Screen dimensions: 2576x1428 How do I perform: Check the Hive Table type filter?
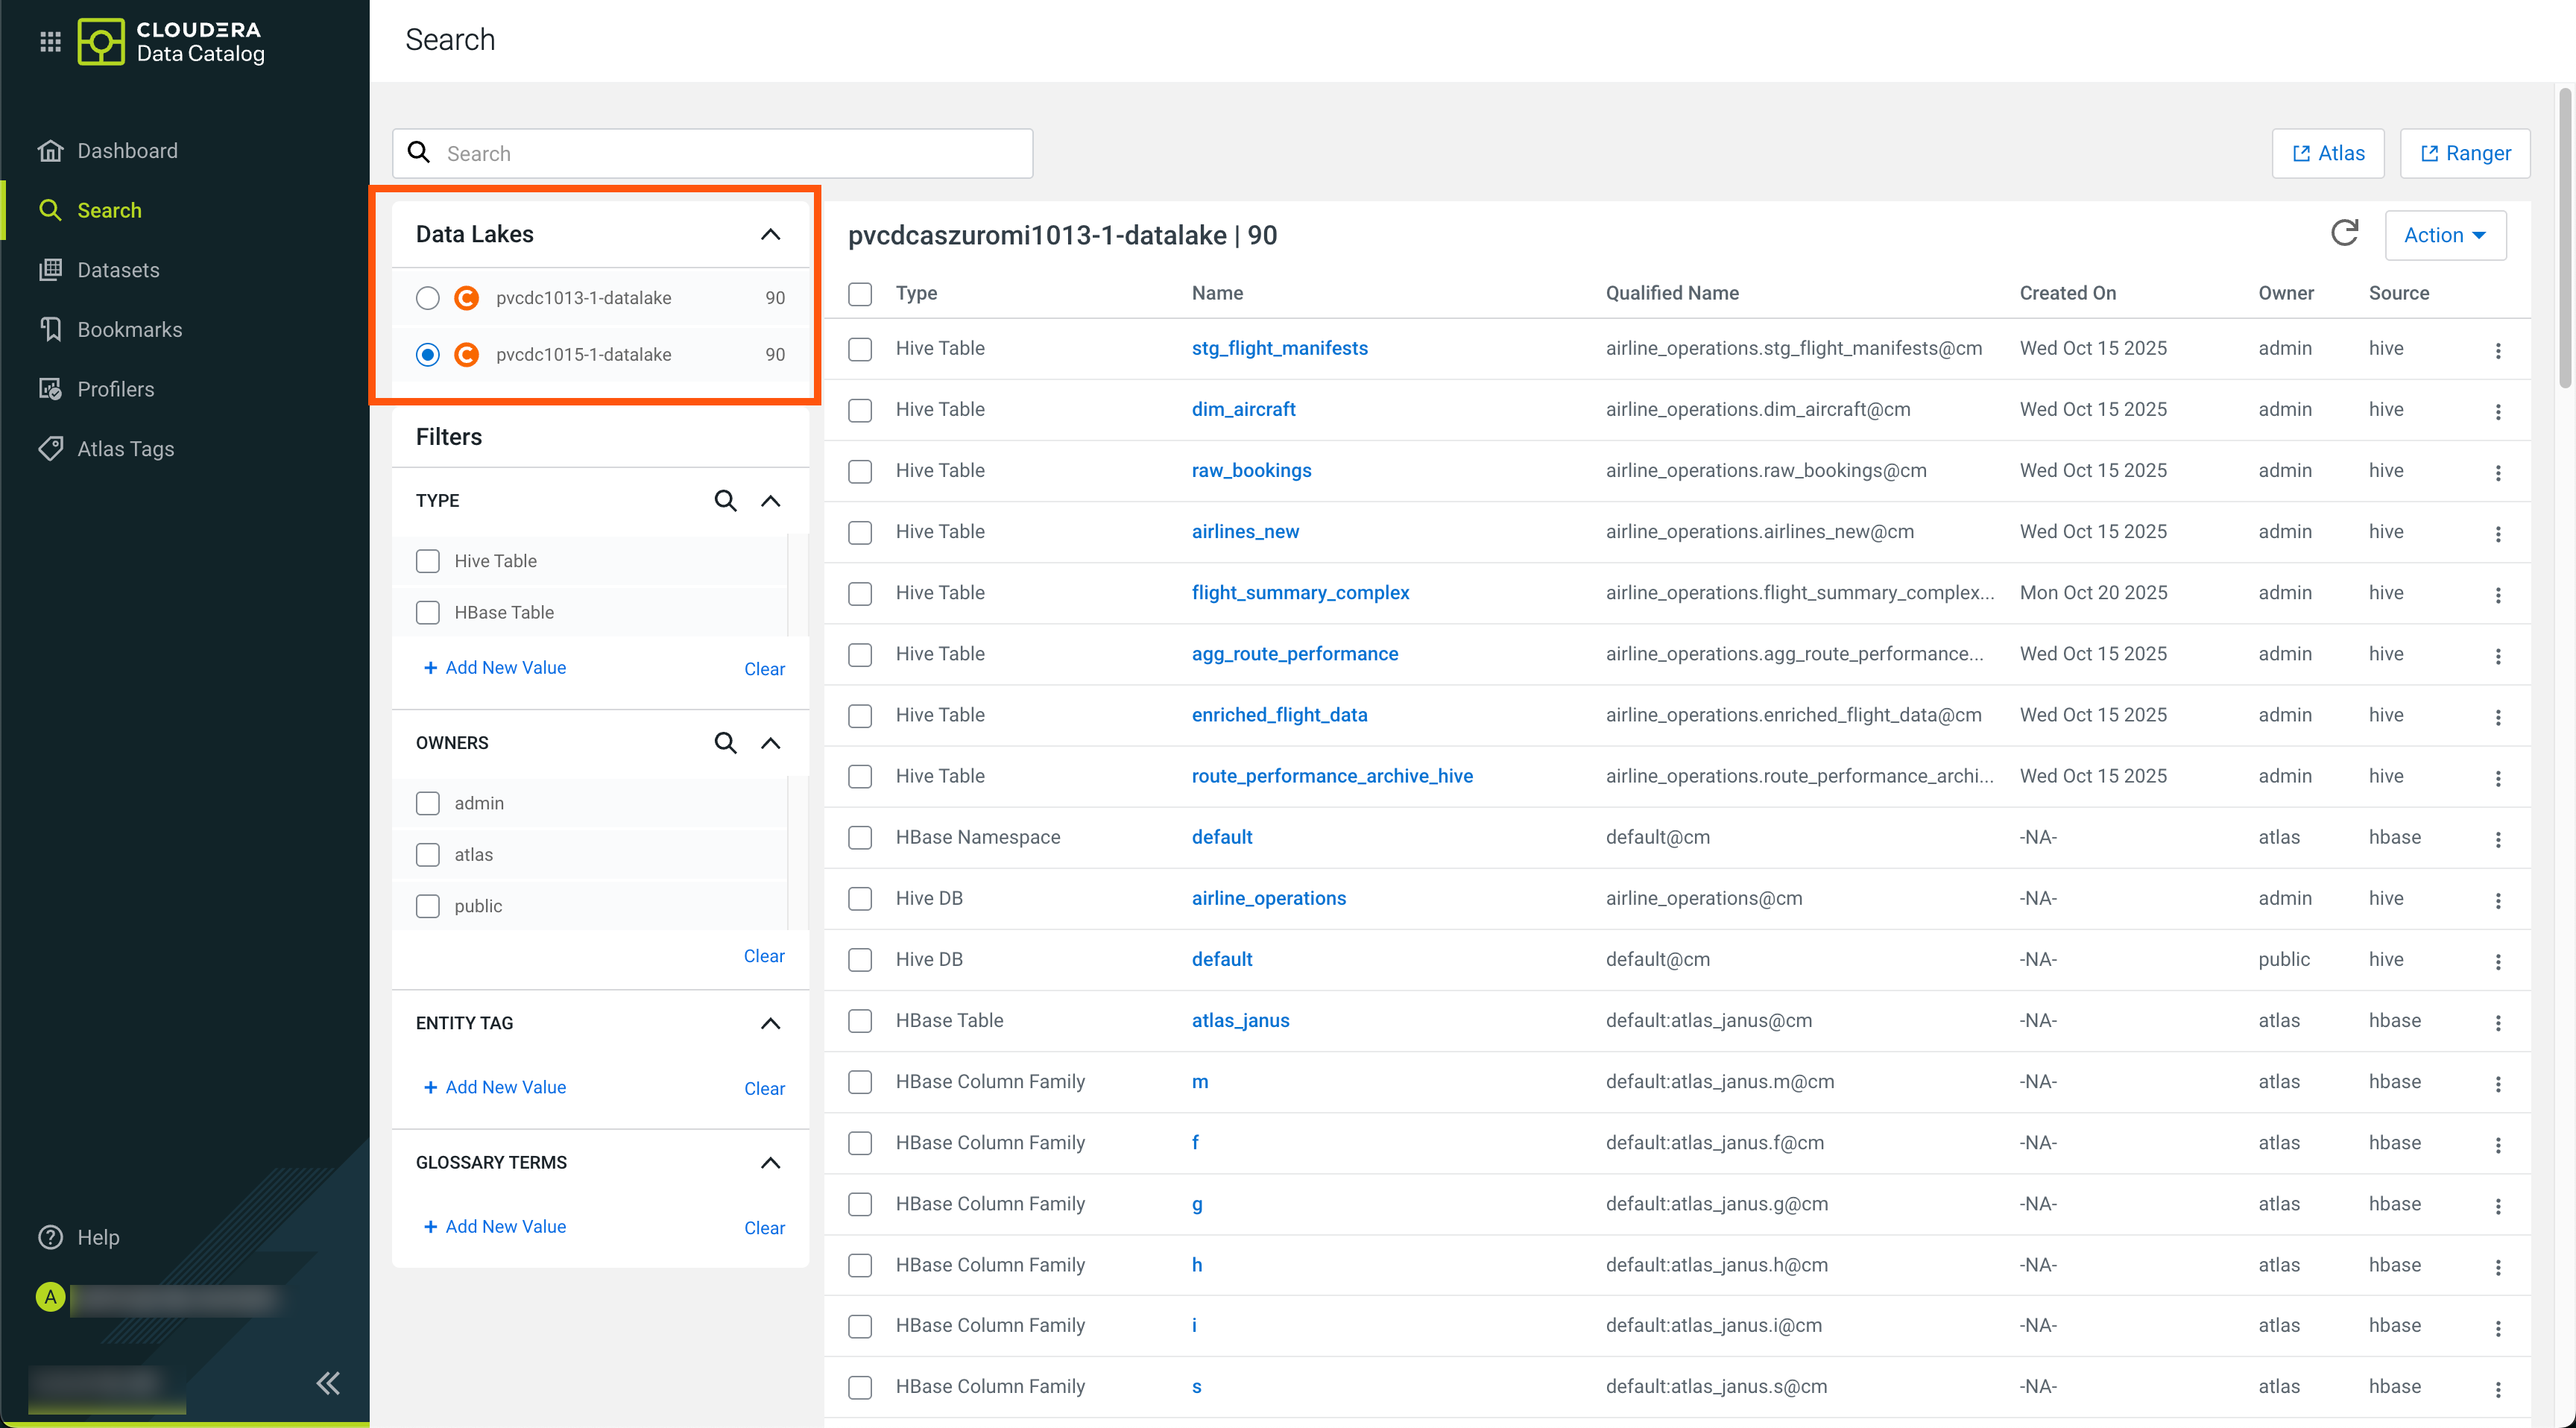428,561
